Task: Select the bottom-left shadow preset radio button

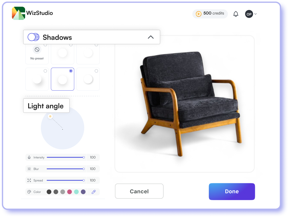Action: tap(45, 71)
